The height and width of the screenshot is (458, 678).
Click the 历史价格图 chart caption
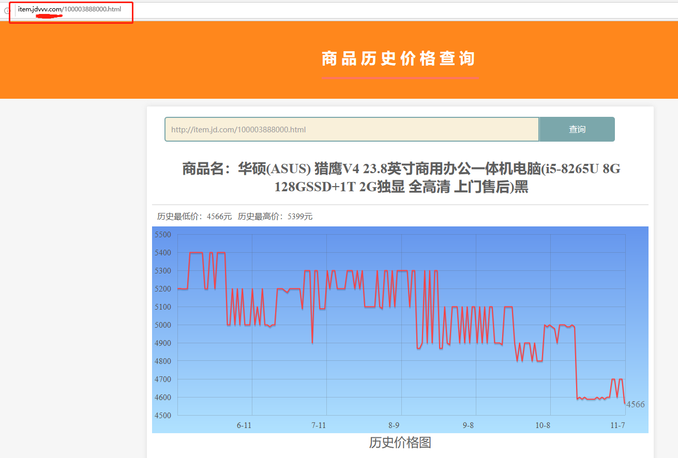pos(400,442)
